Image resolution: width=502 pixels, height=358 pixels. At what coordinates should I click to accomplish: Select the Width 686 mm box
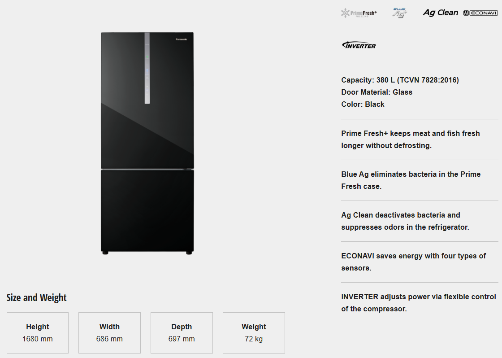coord(109,333)
